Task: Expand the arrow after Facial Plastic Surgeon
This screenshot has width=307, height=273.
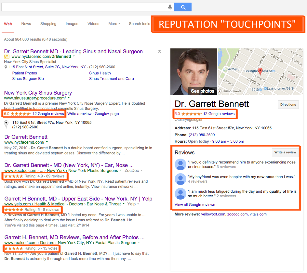Action: (x=139, y=242)
